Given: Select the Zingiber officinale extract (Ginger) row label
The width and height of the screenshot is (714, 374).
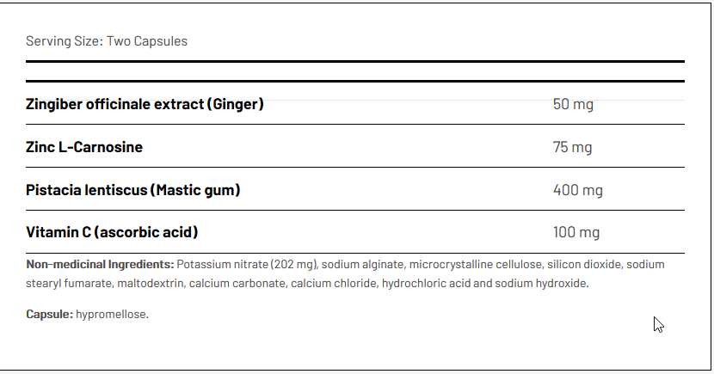Looking at the screenshot, I should (145, 105).
